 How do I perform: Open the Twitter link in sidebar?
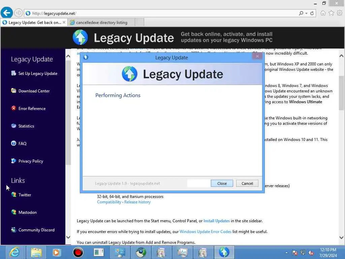point(25,195)
